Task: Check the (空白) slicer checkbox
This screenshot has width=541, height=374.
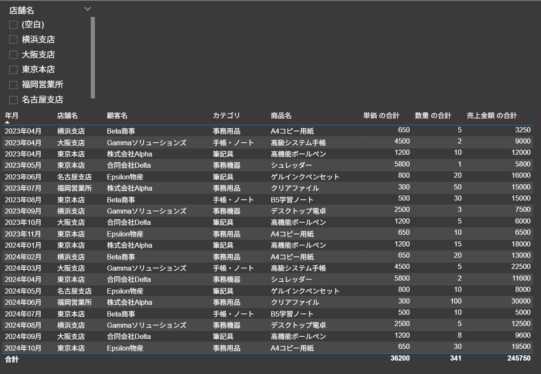Action: coord(13,25)
